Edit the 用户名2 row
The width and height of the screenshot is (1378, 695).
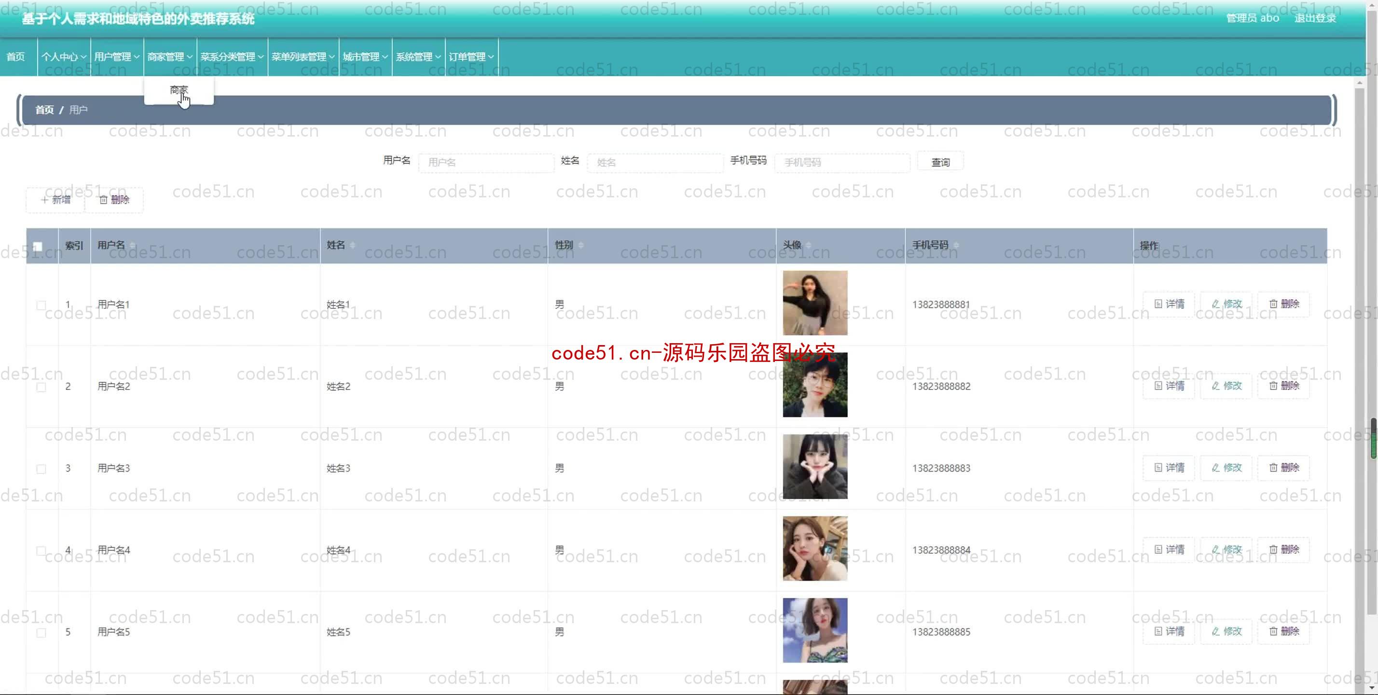(1226, 386)
